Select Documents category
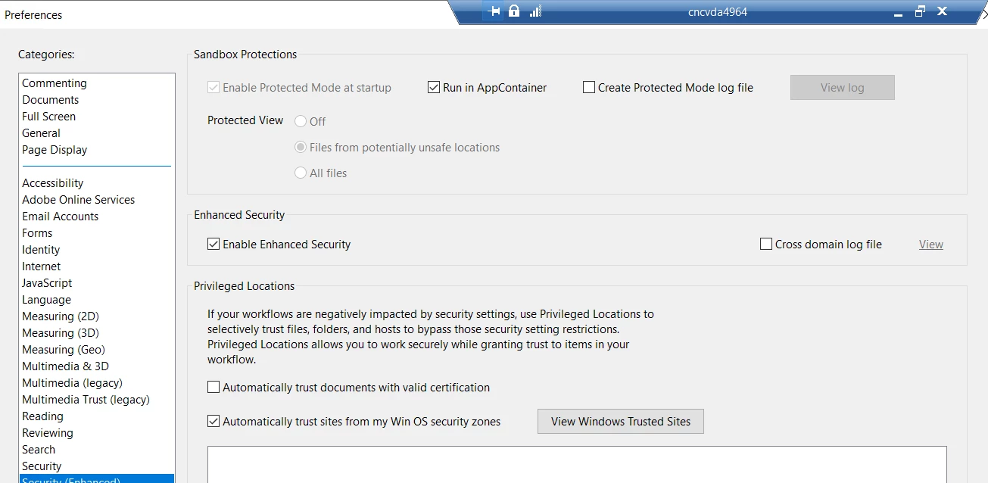 tap(97, 99)
